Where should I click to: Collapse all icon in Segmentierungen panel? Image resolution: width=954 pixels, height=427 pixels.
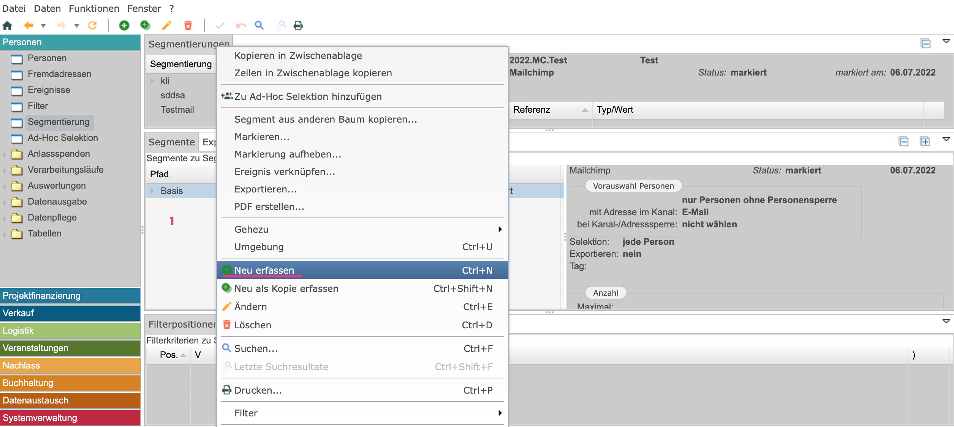[x=926, y=44]
